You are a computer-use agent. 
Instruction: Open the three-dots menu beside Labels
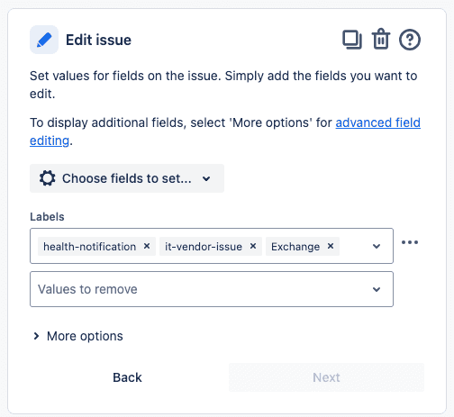coord(410,242)
